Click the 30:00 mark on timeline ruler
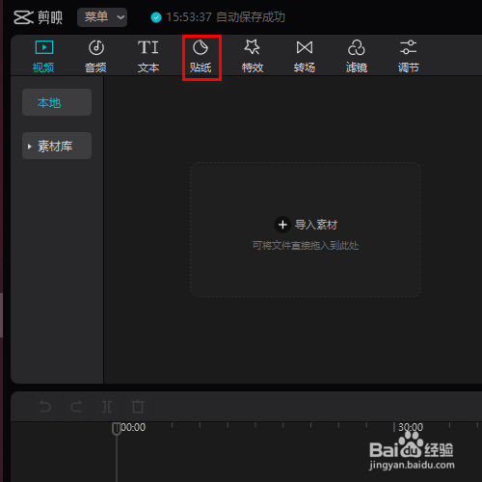The height and width of the screenshot is (482, 482). coord(411,427)
